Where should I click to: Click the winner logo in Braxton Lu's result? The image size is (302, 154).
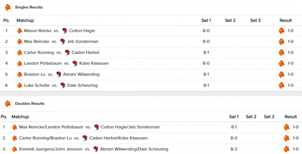point(282,75)
